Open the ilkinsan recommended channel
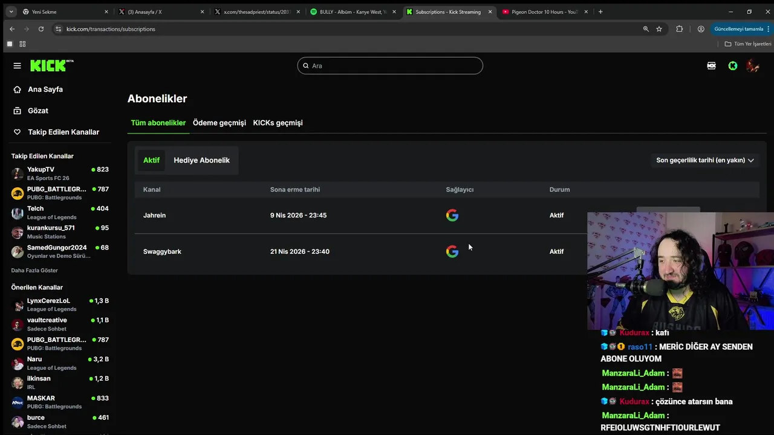The width and height of the screenshot is (774, 435). (60, 382)
